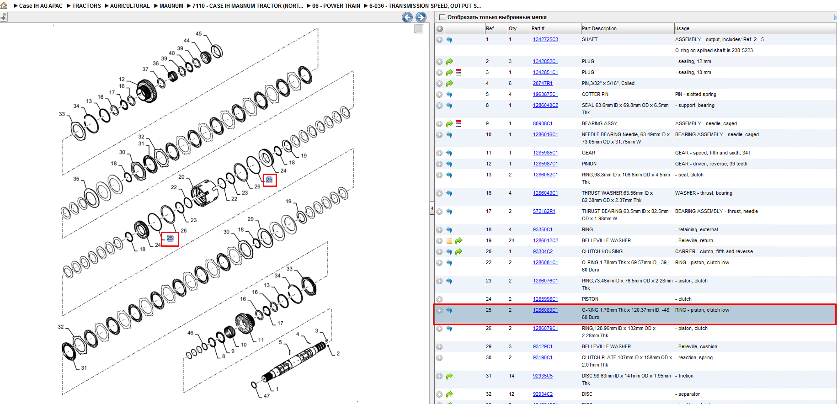Click the 'GEAR - driven, reverse, 39 teeth' usage cell

[x=711, y=164]
